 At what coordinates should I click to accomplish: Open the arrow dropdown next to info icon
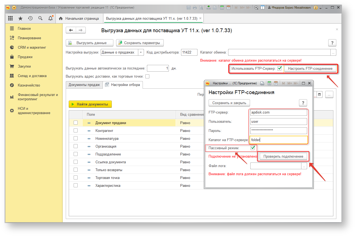click(x=320, y=8)
